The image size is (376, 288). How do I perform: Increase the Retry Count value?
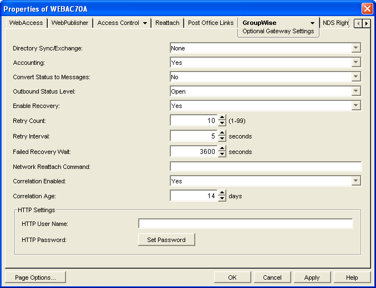click(222, 117)
